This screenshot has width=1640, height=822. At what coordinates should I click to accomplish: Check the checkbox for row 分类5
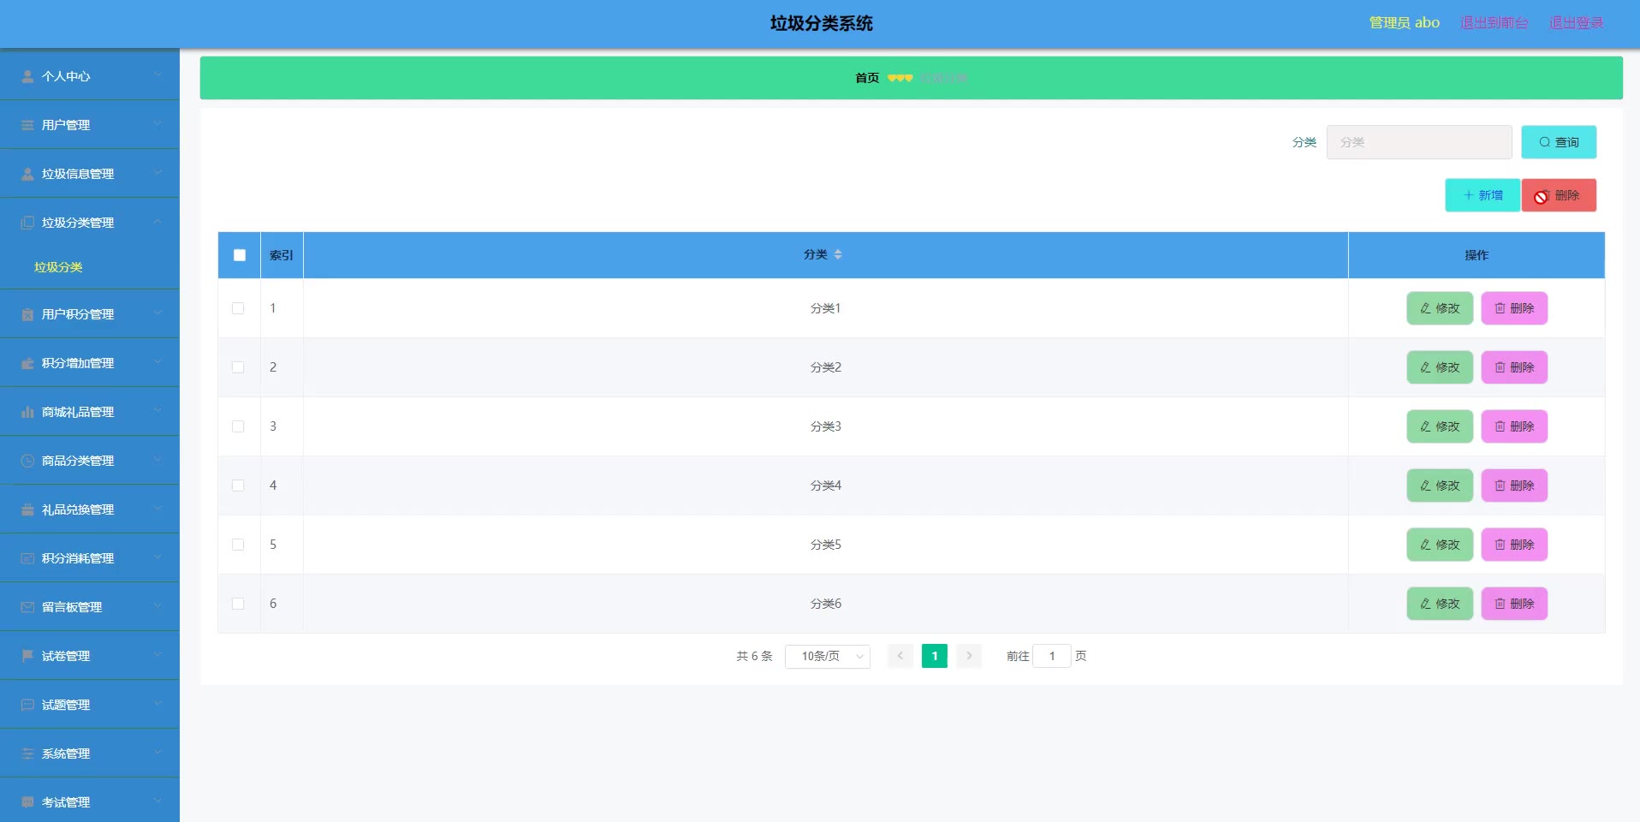[238, 545]
